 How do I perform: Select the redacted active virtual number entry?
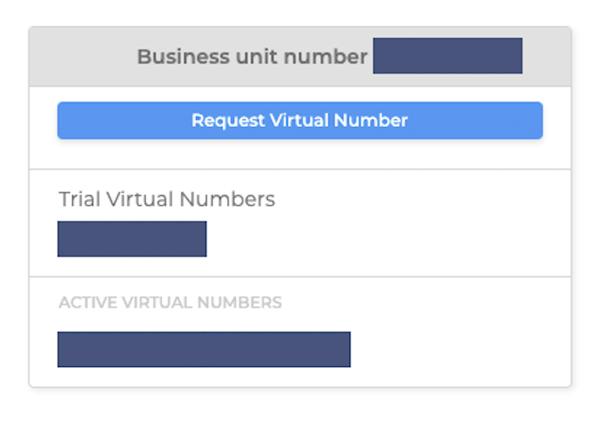(204, 349)
